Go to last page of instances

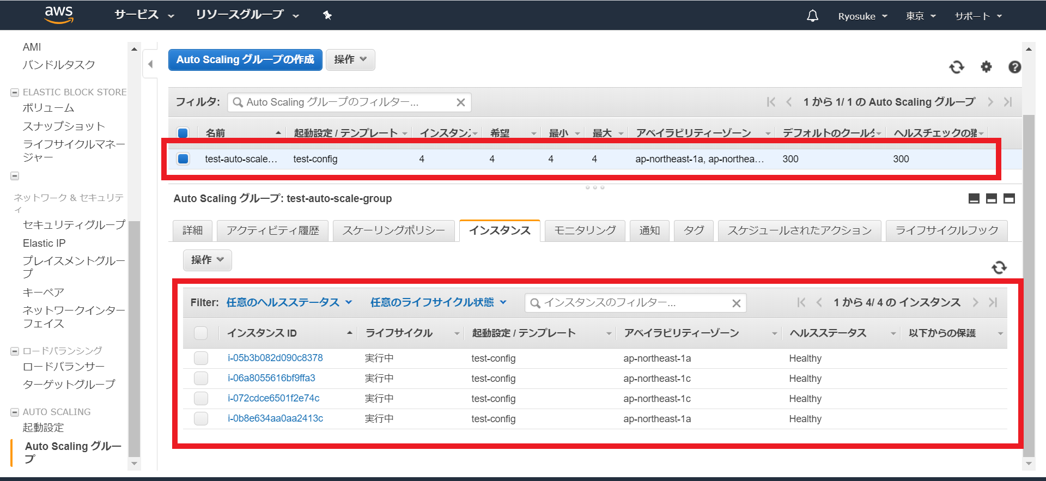[x=993, y=302]
